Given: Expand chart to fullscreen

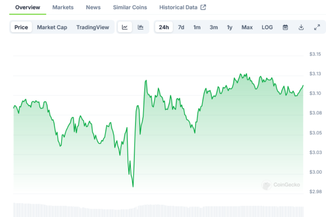Looking at the screenshot, I should (317, 28).
